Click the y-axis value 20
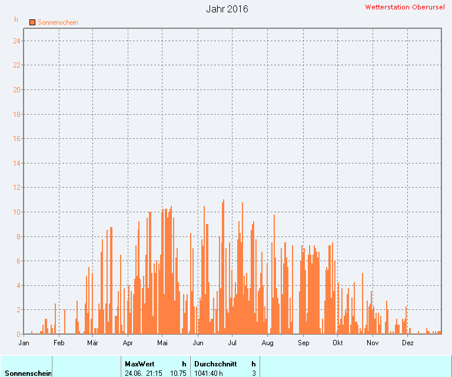This screenshot has height=377, width=452. [x=16, y=89]
